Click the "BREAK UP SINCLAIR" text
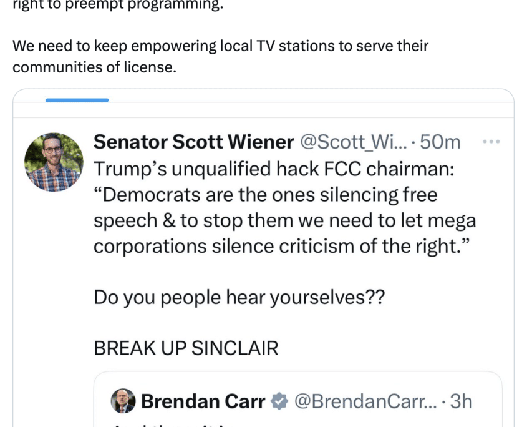The height and width of the screenshot is (427, 527). tap(186, 348)
